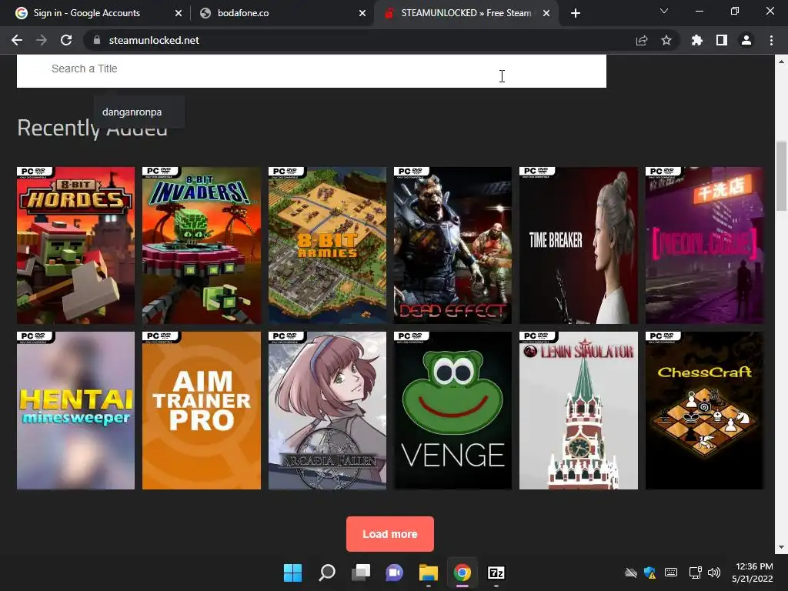Open Task View on the taskbar
Screen dimensions: 788x591
pyautogui.click(x=360, y=573)
